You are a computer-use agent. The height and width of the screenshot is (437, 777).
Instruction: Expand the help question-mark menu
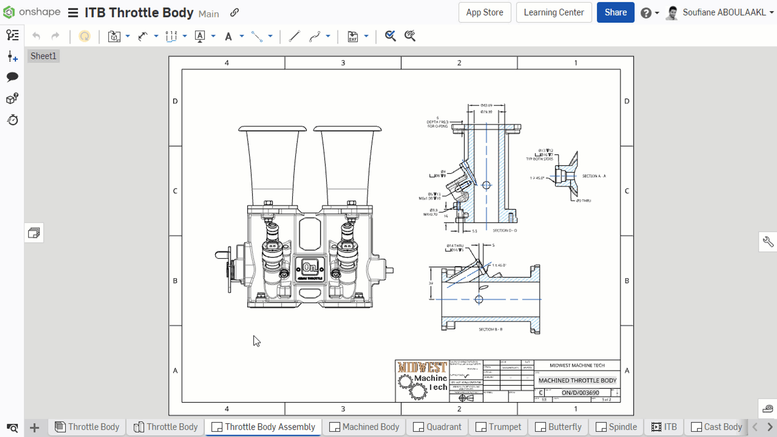650,13
